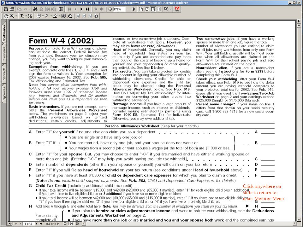Jump to last page in top toolbar

(87, 9)
